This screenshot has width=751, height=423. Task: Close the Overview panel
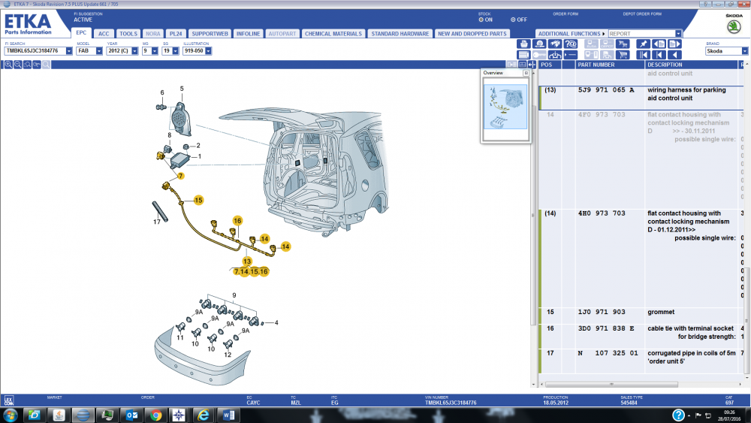[x=526, y=73]
